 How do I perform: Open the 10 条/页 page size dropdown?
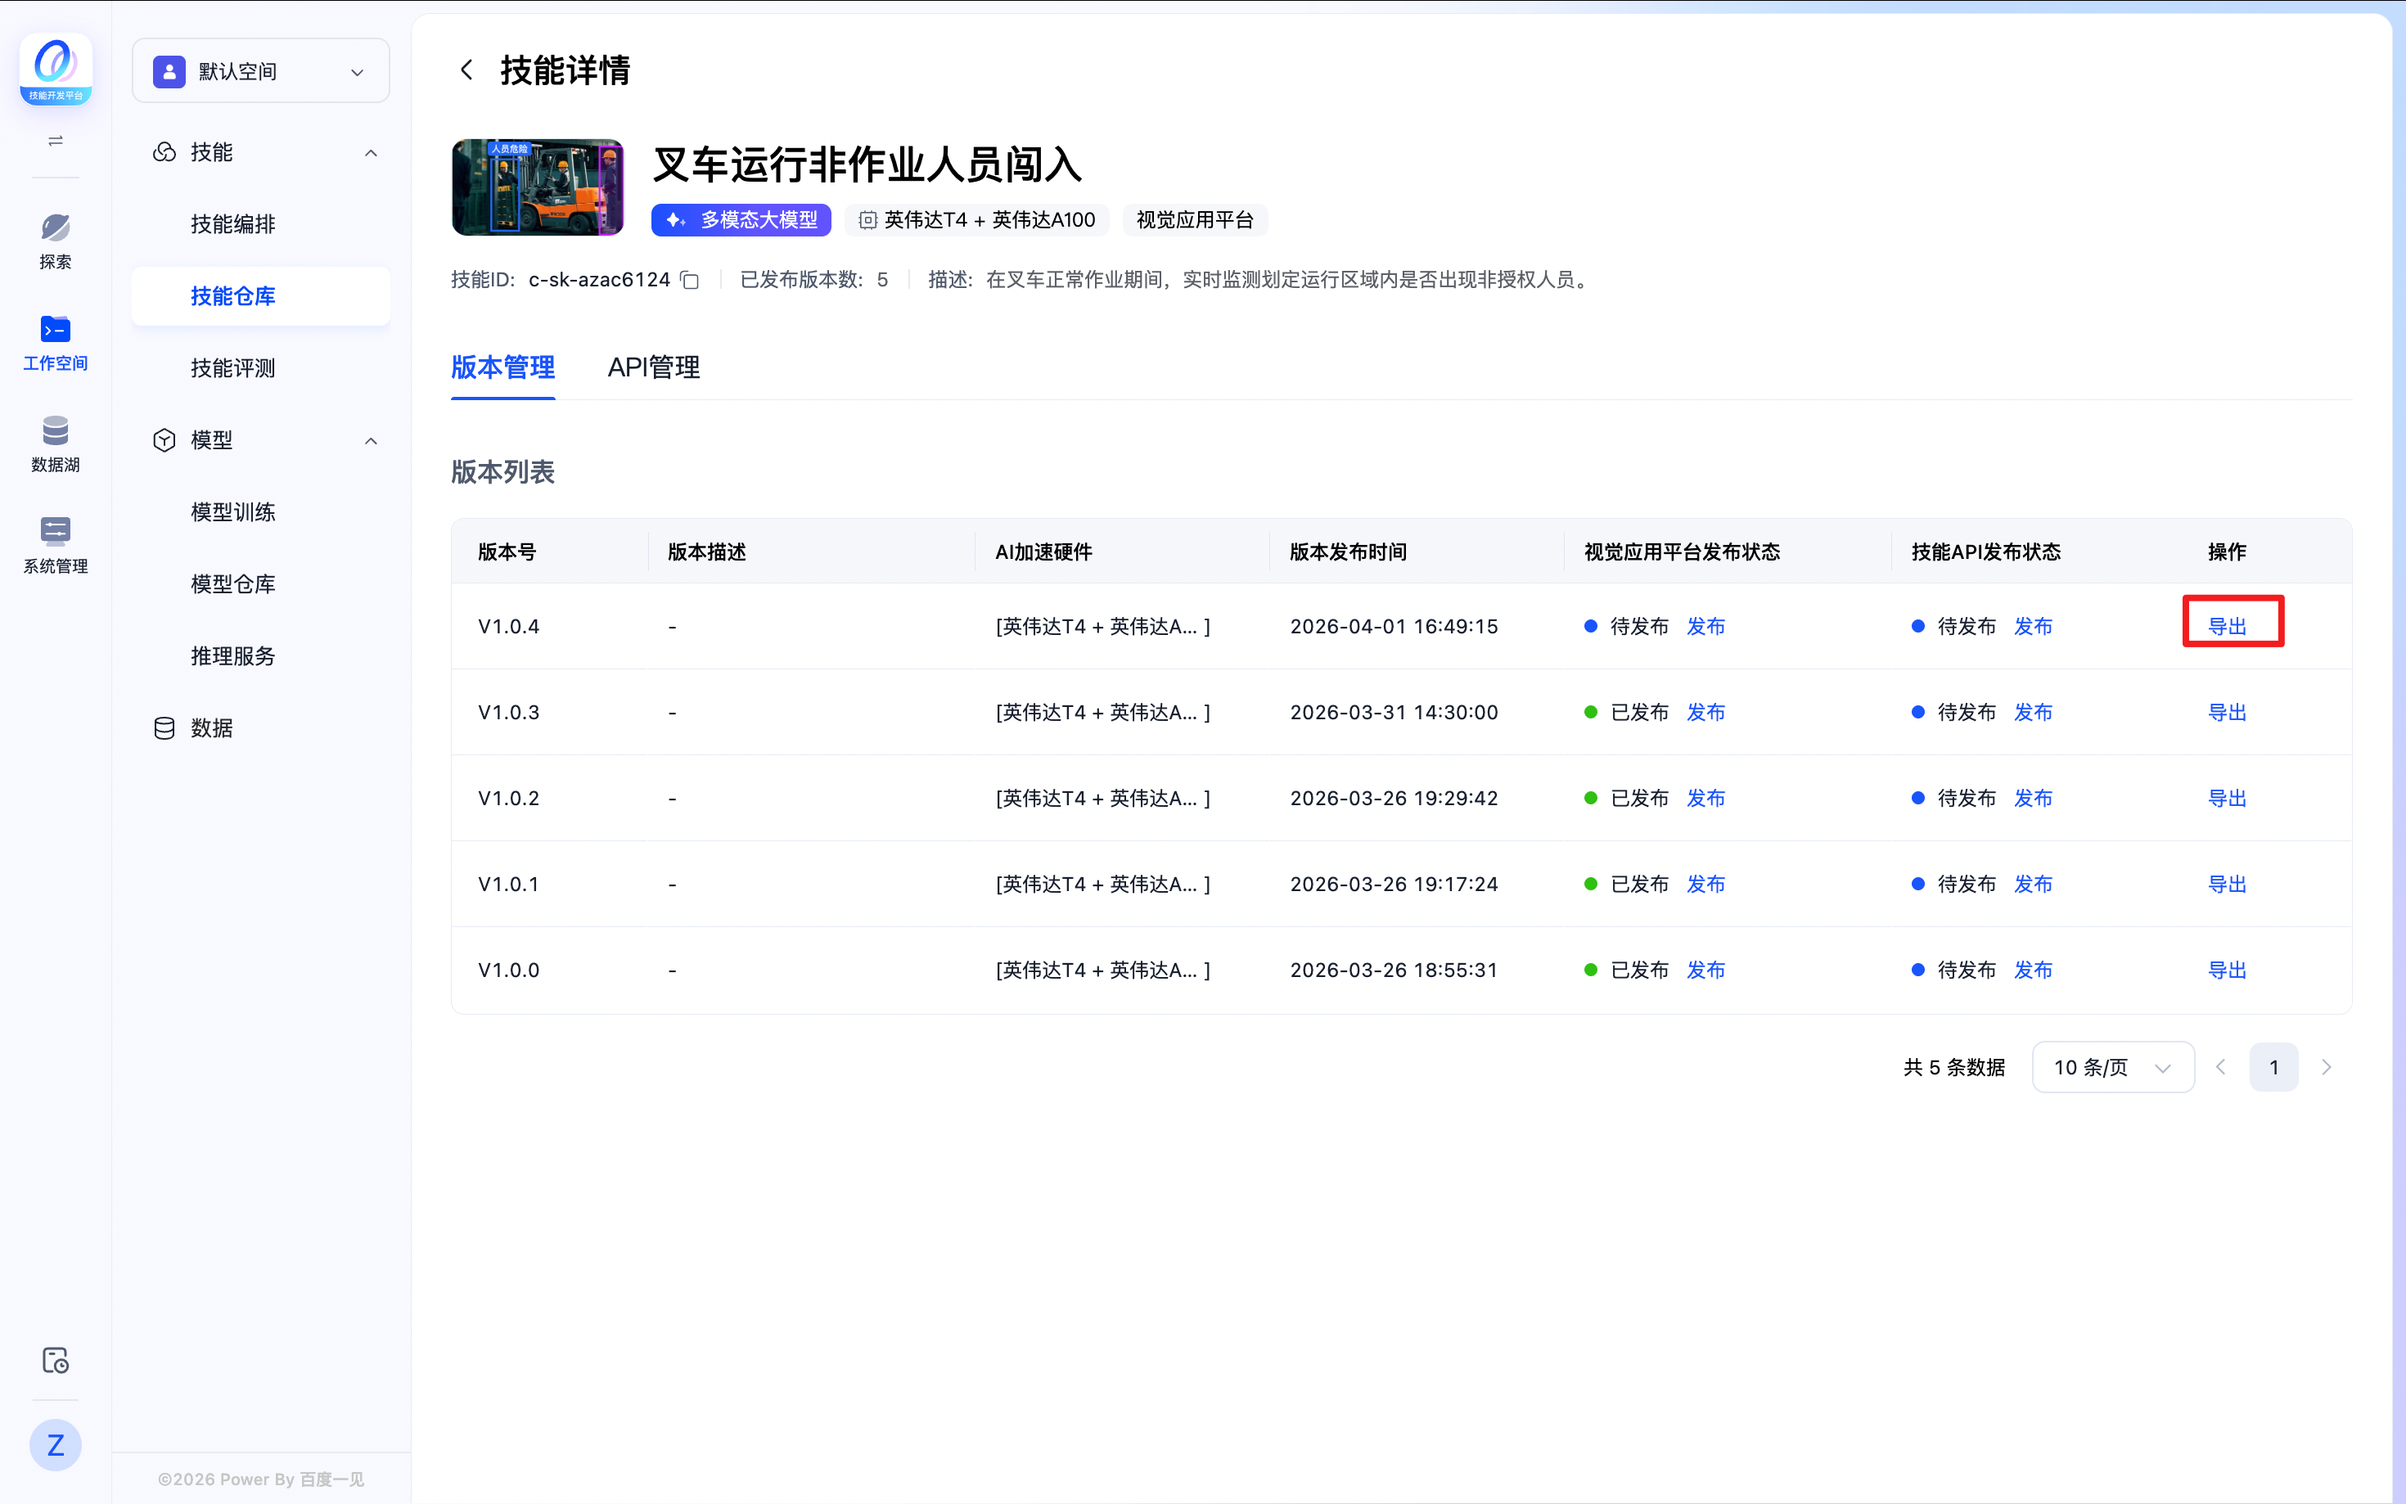click(2114, 1067)
